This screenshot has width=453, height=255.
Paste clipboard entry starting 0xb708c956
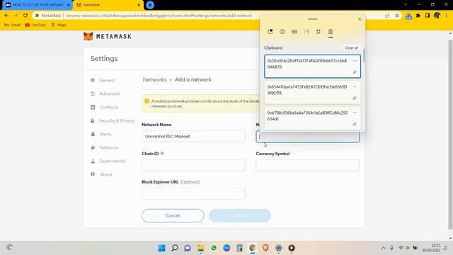[x=312, y=118]
